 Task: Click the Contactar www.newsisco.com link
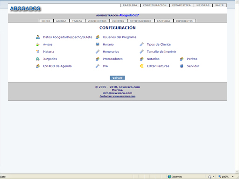tap(118, 96)
